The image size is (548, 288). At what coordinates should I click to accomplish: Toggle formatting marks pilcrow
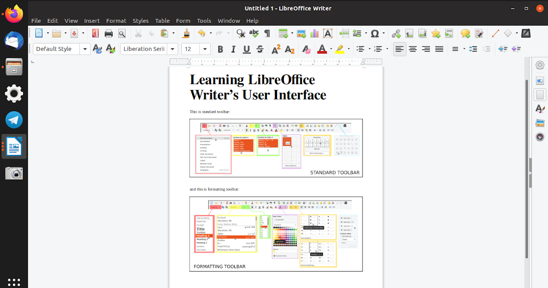267,33
